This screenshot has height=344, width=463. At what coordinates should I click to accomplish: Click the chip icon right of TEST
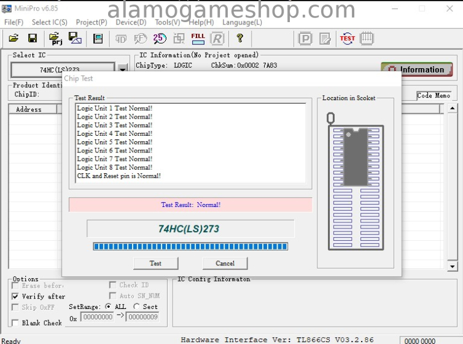[x=367, y=38]
